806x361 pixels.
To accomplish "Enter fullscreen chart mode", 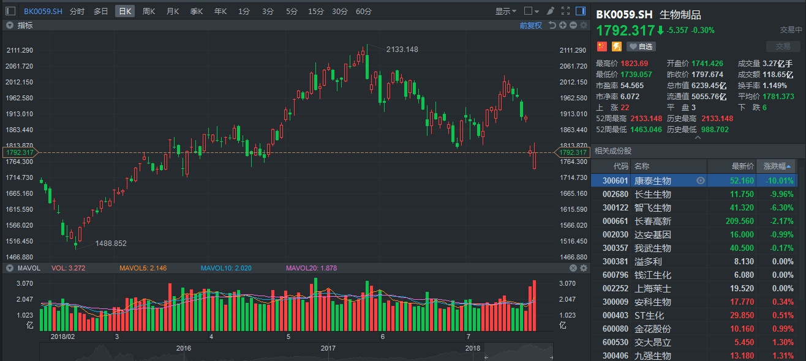I will point(565,11).
